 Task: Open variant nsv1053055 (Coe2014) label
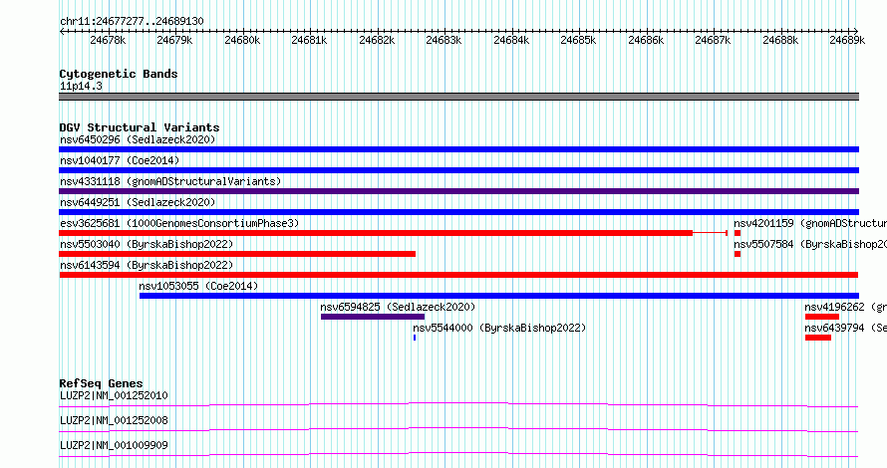point(198,286)
